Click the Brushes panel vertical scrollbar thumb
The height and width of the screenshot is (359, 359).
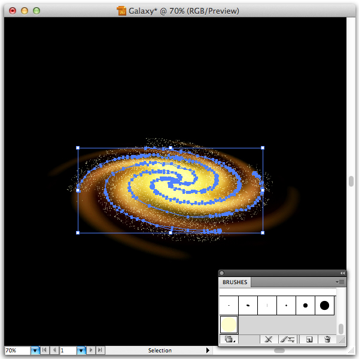[341, 328]
